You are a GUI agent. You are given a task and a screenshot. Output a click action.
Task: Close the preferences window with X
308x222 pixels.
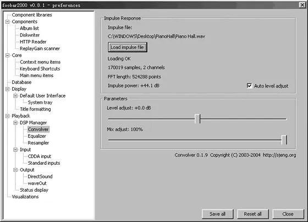point(302,5)
